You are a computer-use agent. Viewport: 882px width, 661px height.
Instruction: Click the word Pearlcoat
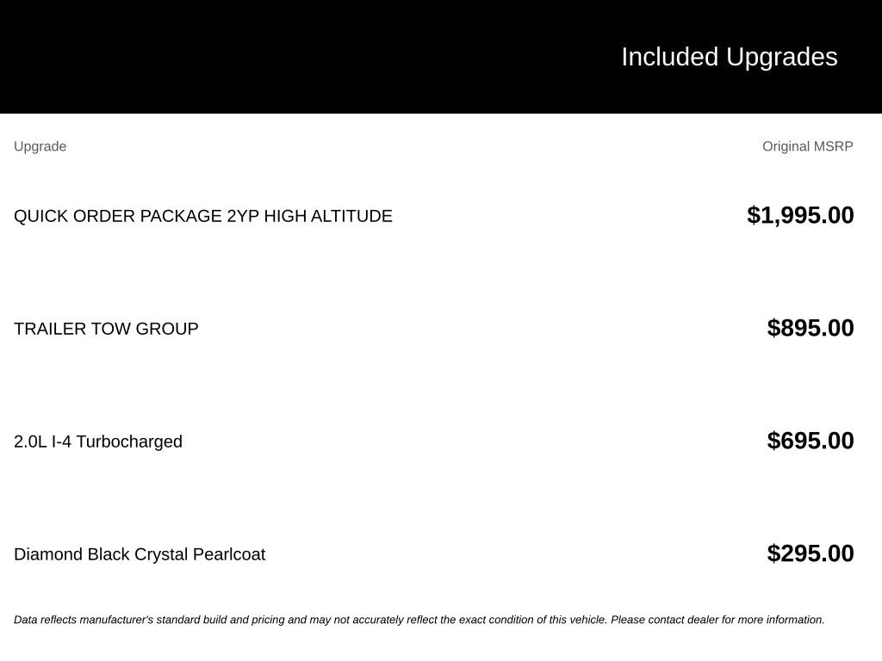229,555
